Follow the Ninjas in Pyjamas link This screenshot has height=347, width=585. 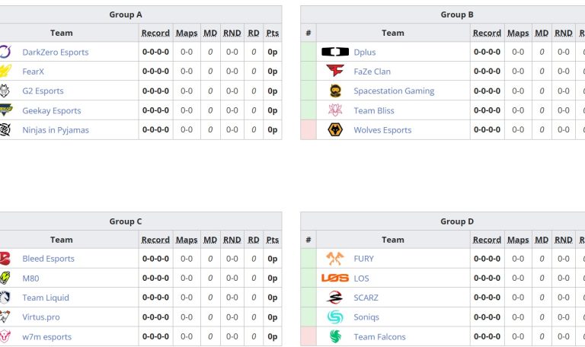point(56,130)
